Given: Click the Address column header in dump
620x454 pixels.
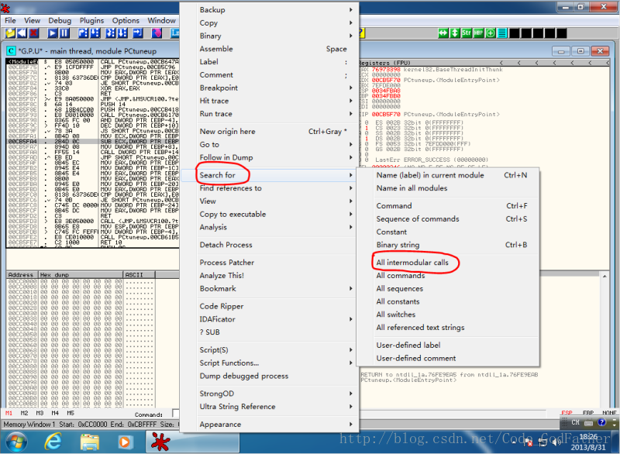Looking at the screenshot, I should click(22, 274).
